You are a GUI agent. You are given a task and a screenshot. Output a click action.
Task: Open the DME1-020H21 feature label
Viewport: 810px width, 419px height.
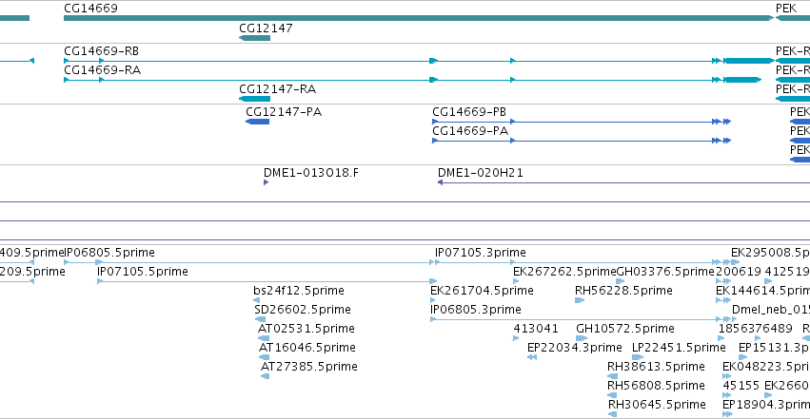481,173
